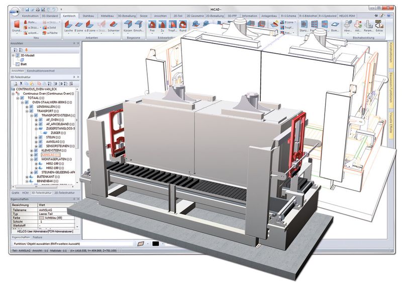Open the Abw... sheet development tool
Viewport: 402px width, 283px height.
pos(348,27)
